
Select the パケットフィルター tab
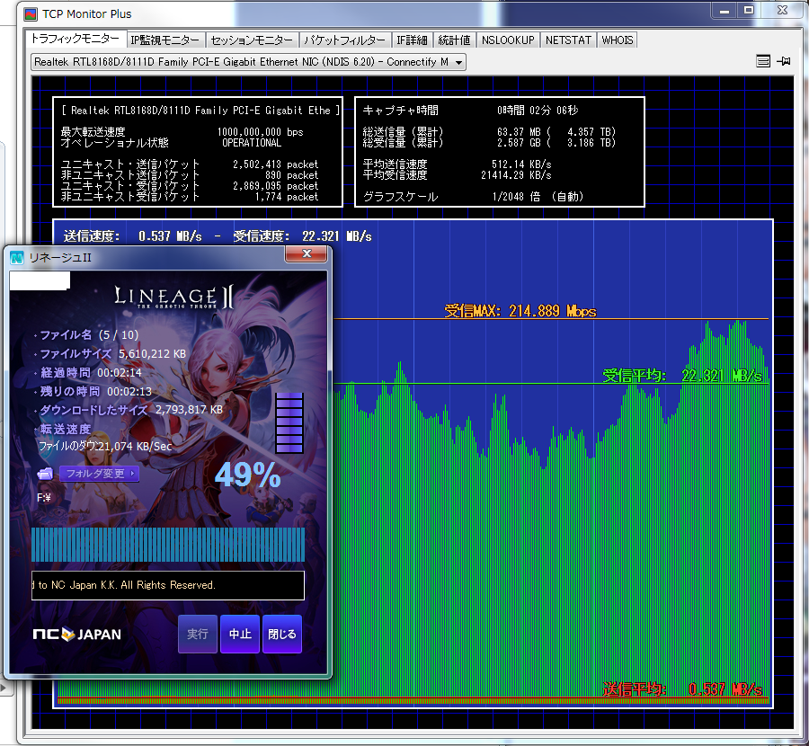click(345, 40)
